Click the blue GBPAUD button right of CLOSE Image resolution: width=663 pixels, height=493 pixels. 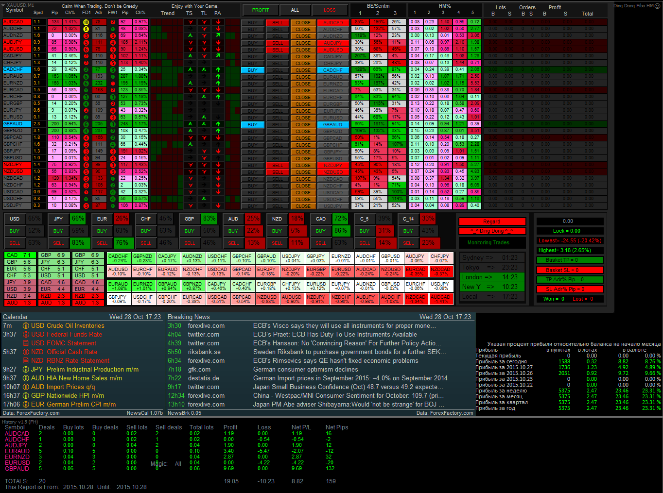click(x=333, y=124)
